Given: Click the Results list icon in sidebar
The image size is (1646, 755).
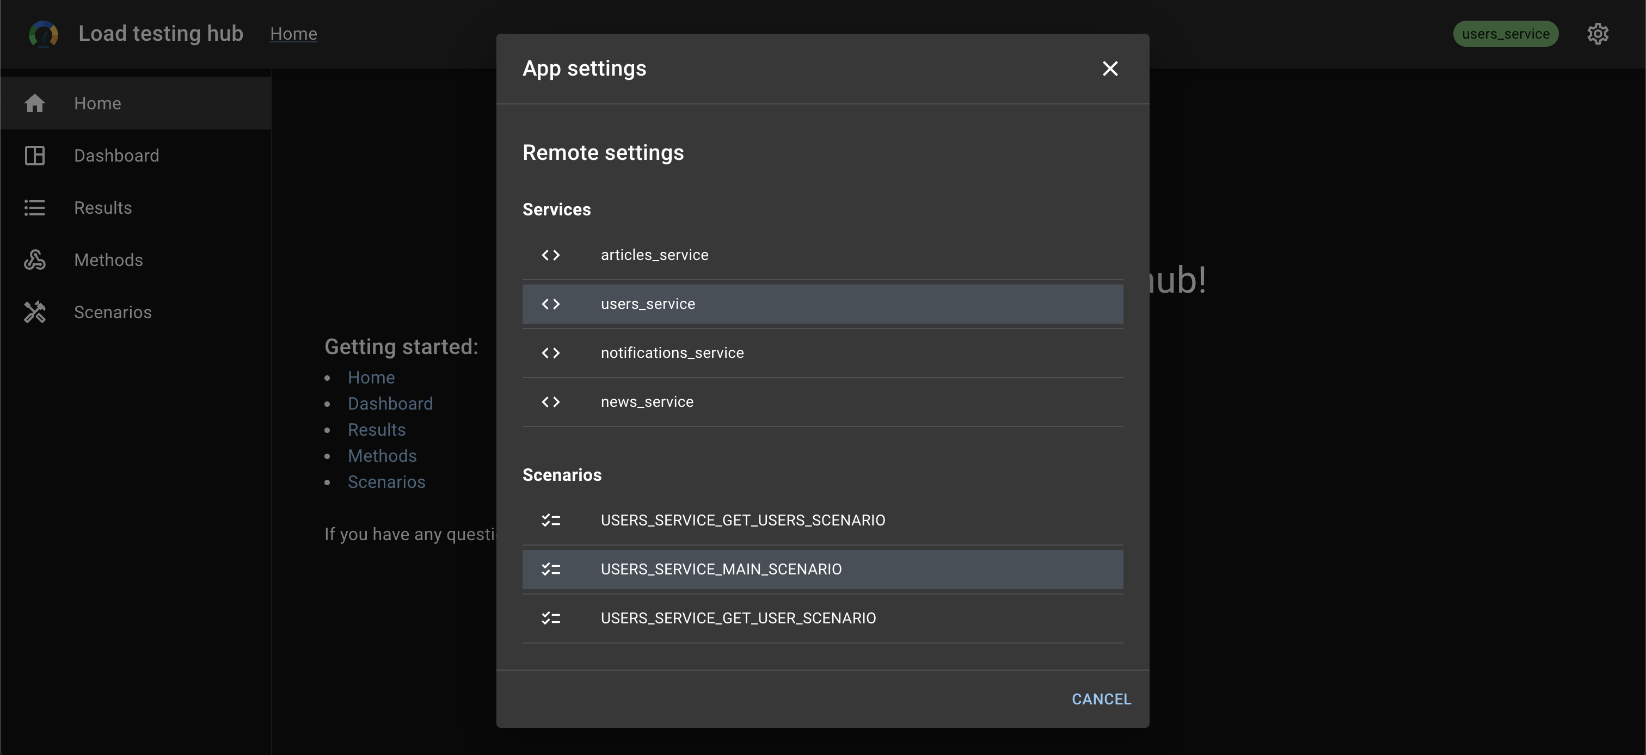Looking at the screenshot, I should [x=34, y=208].
